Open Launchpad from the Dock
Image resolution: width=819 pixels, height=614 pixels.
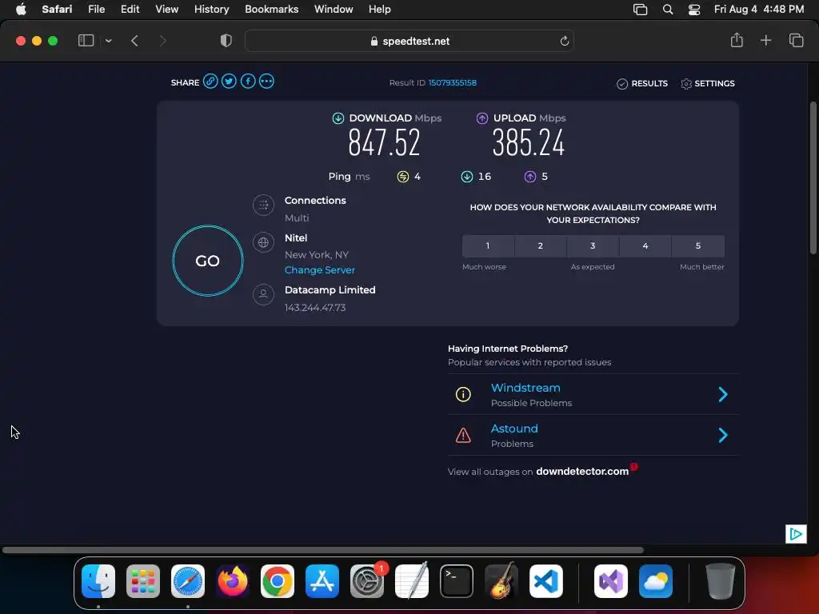143,581
